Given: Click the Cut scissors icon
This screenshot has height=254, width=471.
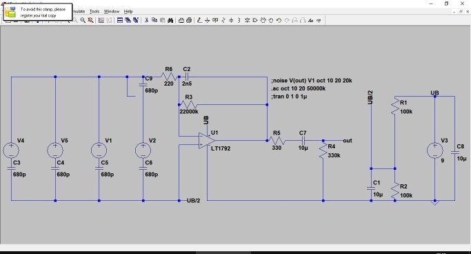Looking at the screenshot, I should coord(146,21).
